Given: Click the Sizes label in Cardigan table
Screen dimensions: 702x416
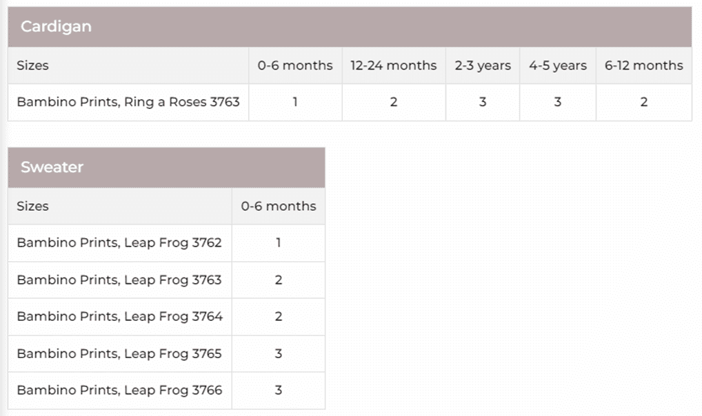Looking at the screenshot, I should 32,65.
